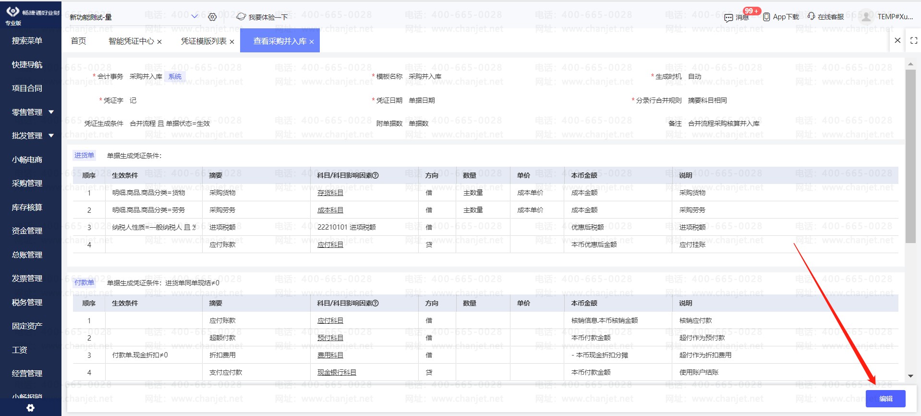Switch to the 首页 tab
The image size is (921, 416).
(78, 41)
